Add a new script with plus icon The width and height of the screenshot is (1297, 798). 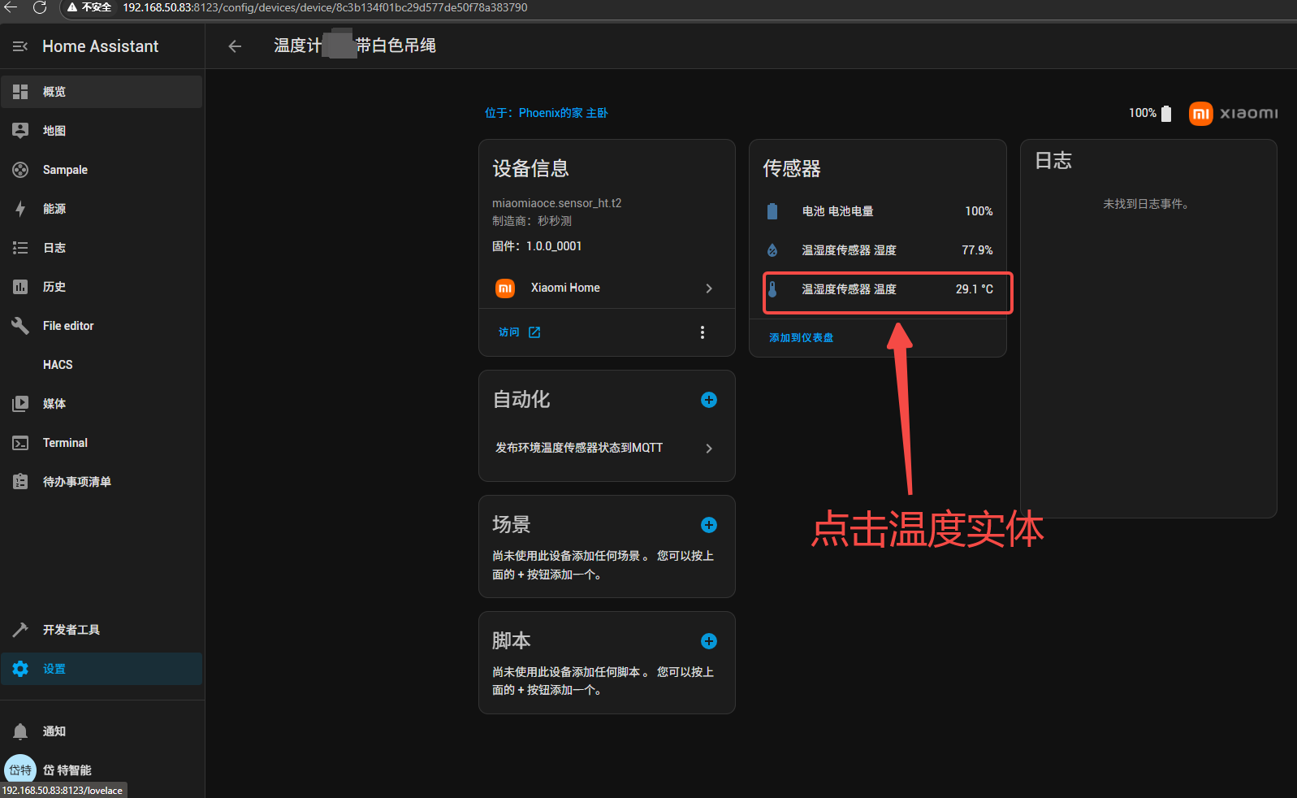708,641
